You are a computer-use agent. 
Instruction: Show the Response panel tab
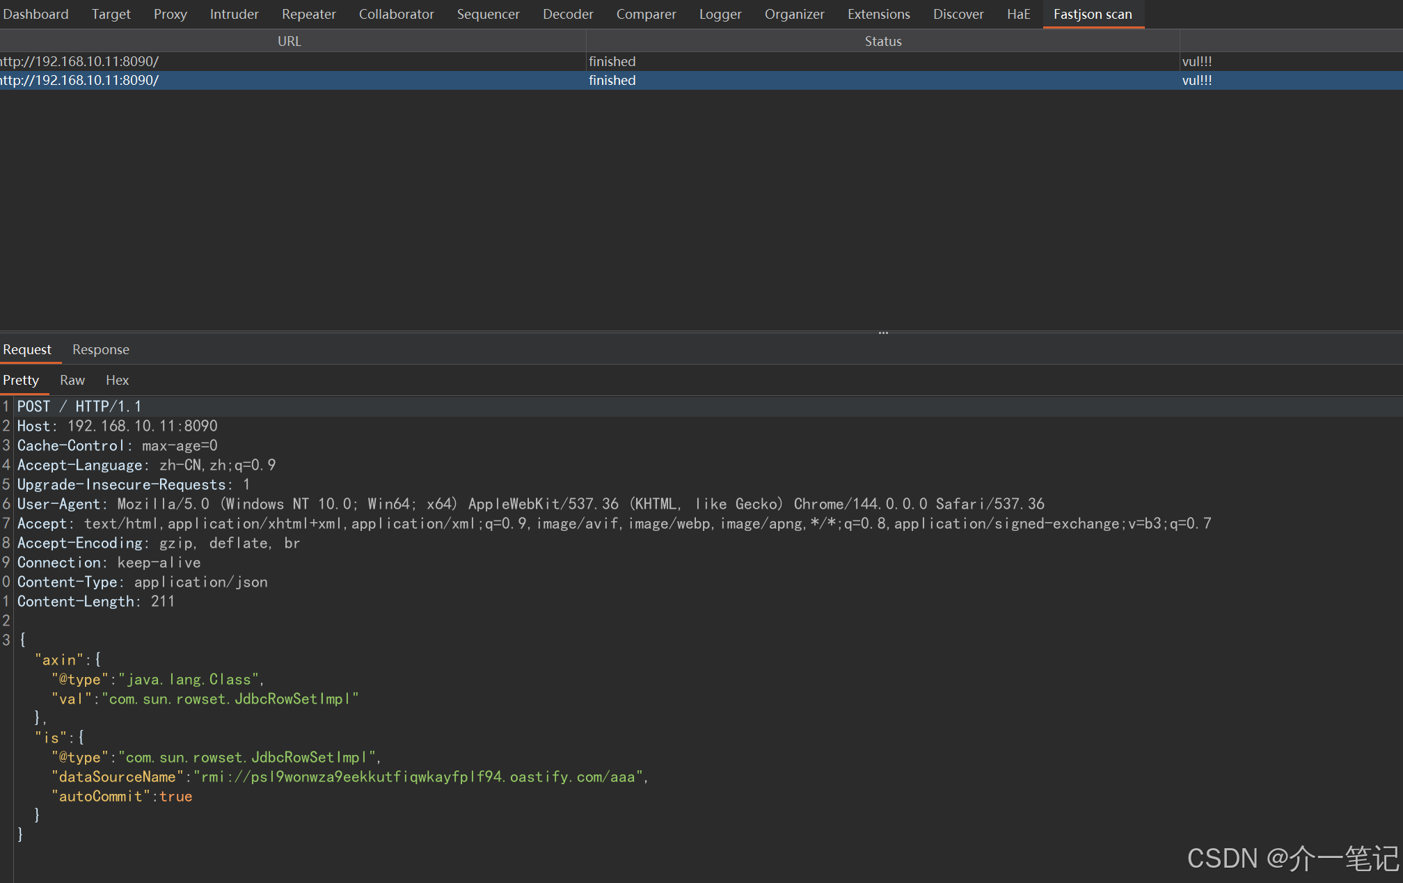(x=100, y=349)
